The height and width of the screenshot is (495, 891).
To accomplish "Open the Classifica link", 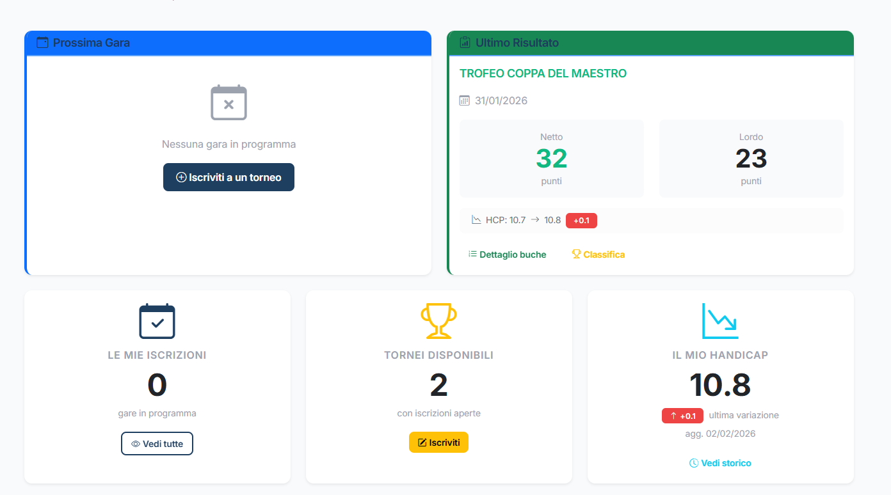I will (598, 255).
